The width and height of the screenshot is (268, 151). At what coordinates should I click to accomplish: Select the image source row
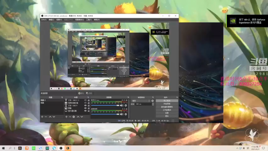point(77,108)
